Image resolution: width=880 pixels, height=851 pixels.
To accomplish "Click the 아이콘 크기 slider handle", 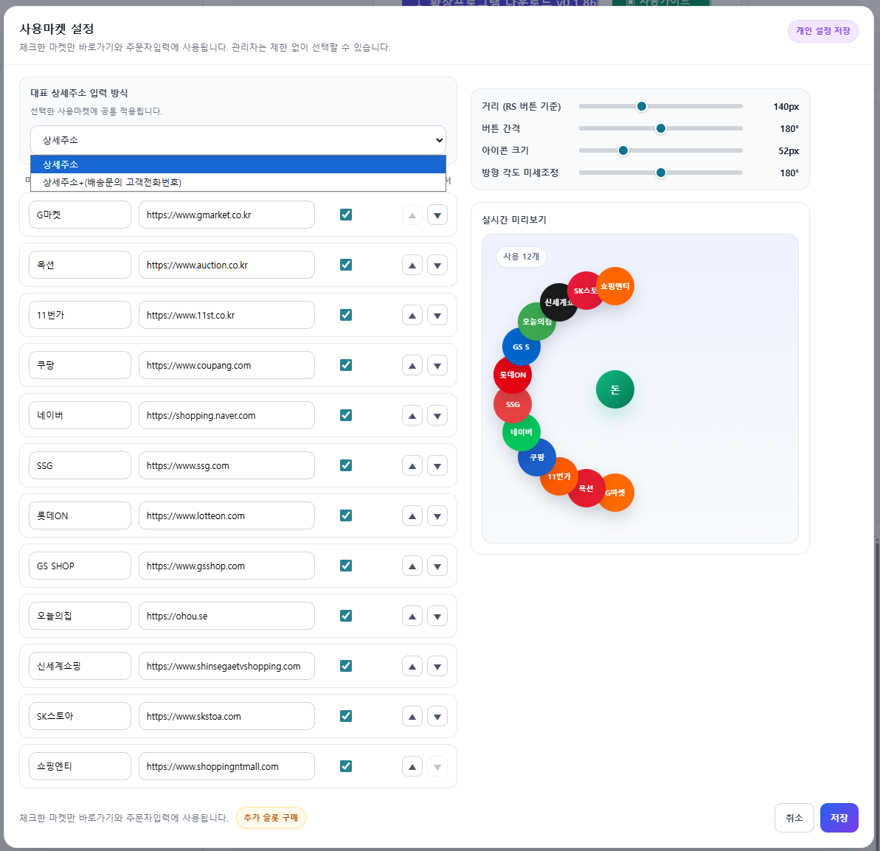I will click(x=623, y=150).
